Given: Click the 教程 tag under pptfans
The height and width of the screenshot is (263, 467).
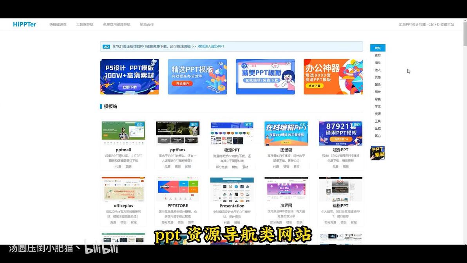Looking at the screenshot, I should [x=188, y=167].
